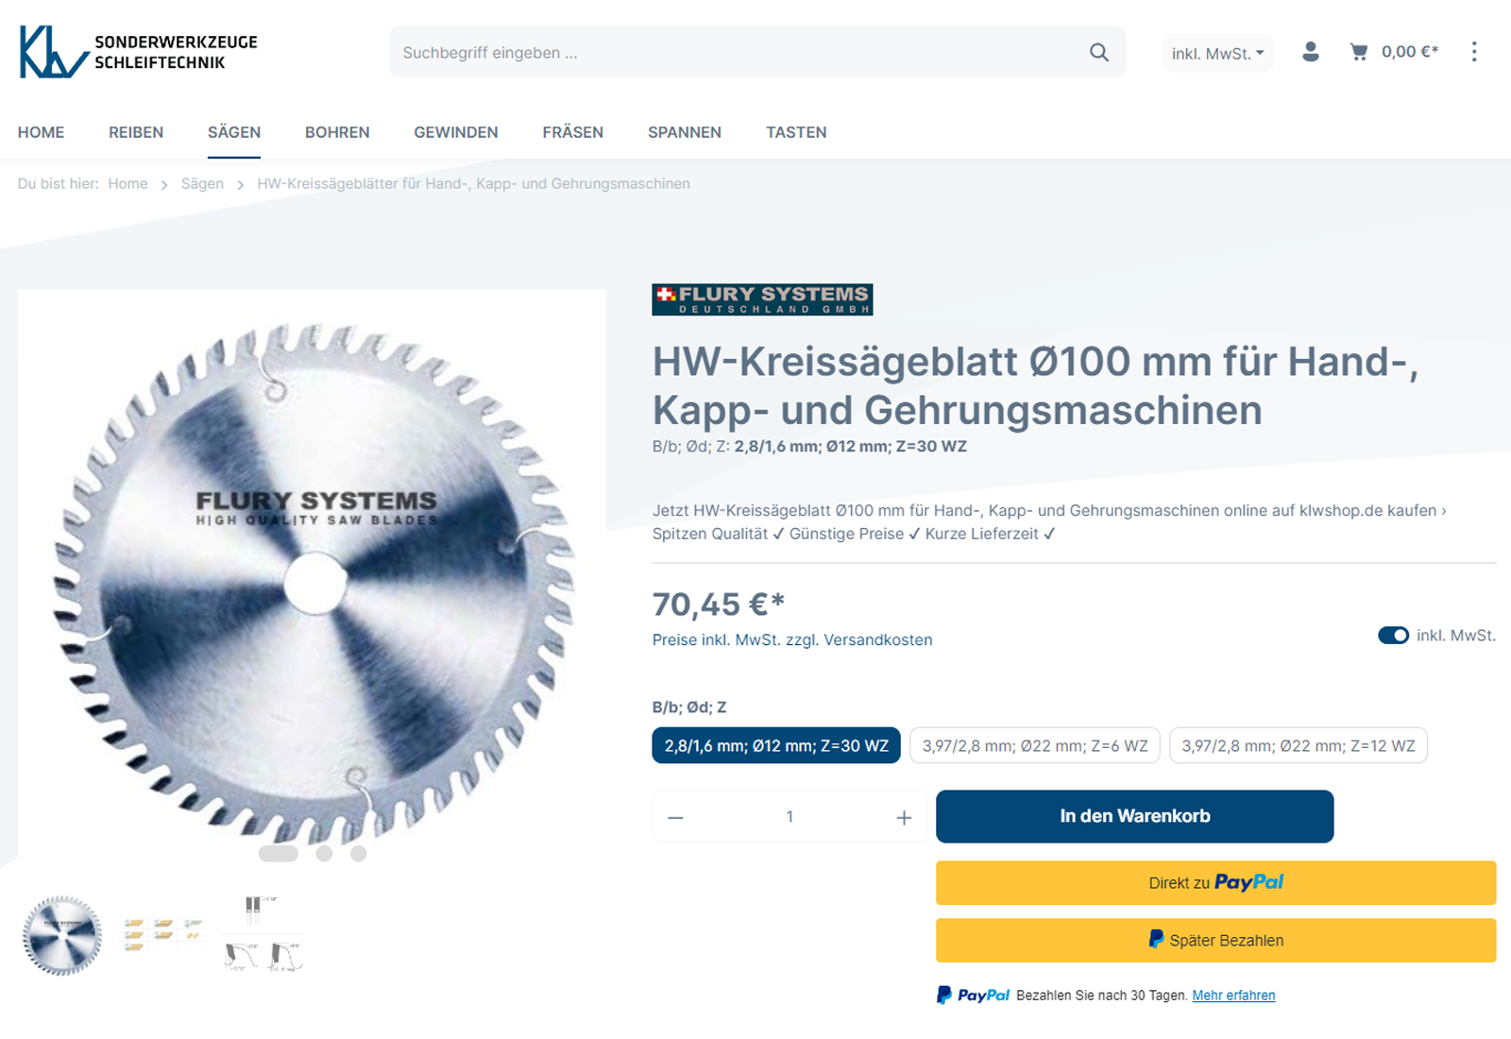This screenshot has height=1039, width=1511.
Task: Open the user account icon
Action: pyautogui.click(x=1310, y=52)
